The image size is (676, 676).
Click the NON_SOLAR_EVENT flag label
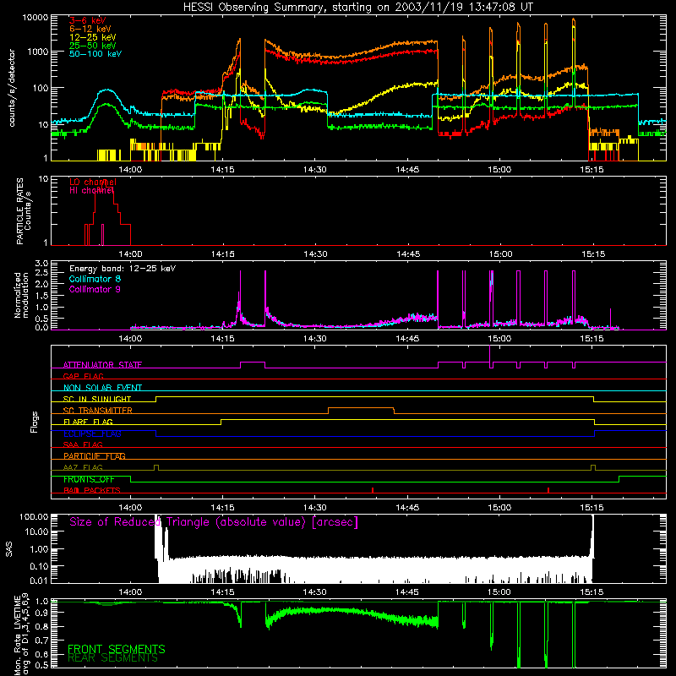pyautogui.click(x=102, y=388)
